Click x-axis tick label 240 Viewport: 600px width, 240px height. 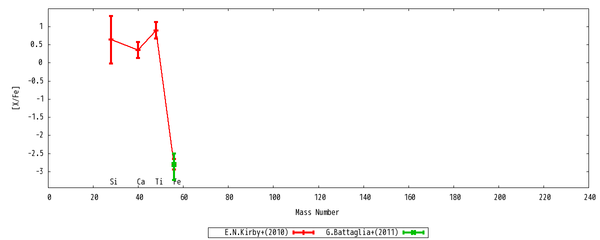(x=589, y=197)
